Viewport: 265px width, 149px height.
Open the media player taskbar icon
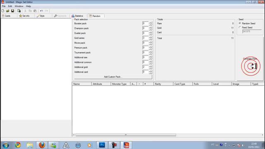[90, 145]
